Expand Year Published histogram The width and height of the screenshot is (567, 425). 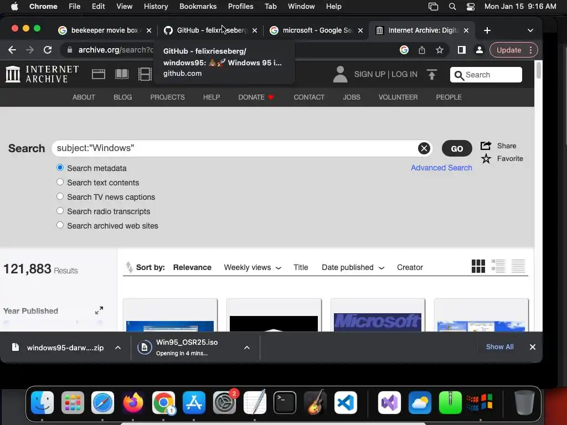coord(99,310)
